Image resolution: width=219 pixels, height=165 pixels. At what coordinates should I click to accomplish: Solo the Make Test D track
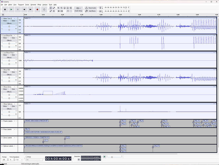pos(13,21)
